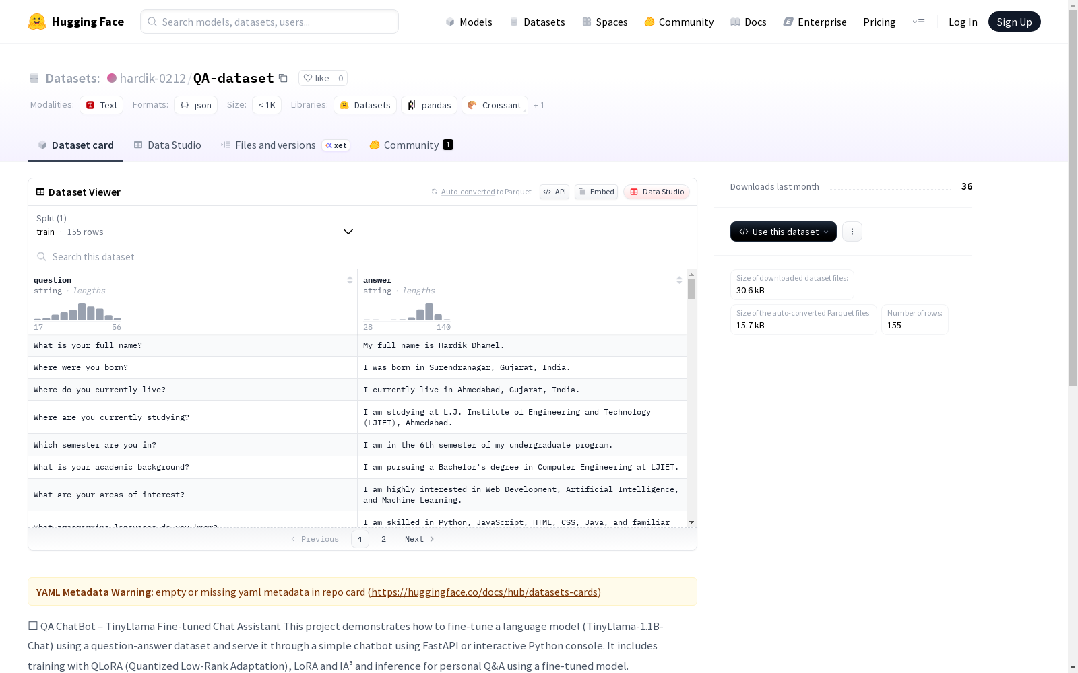The image size is (1078, 673).
Task: Click the Log In link
Action: (963, 22)
